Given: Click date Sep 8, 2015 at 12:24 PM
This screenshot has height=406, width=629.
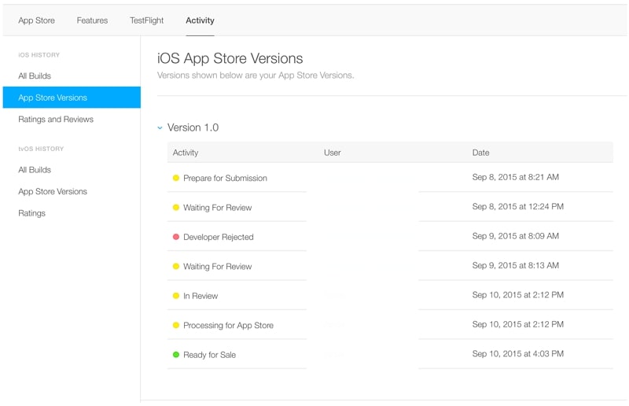Looking at the screenshot, I should click(518, 206).
